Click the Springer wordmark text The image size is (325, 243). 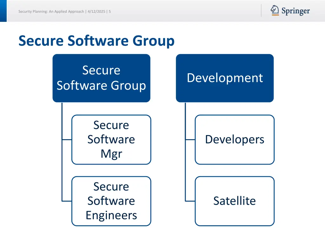pos(295,11)
